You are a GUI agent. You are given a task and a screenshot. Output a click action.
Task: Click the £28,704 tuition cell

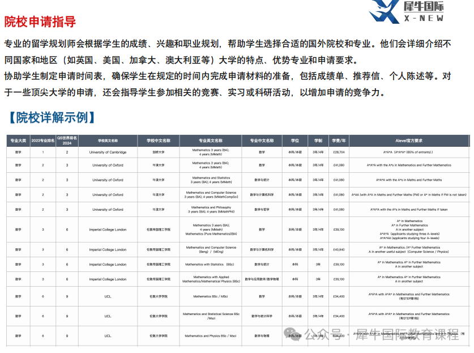[x=339, y=152]
